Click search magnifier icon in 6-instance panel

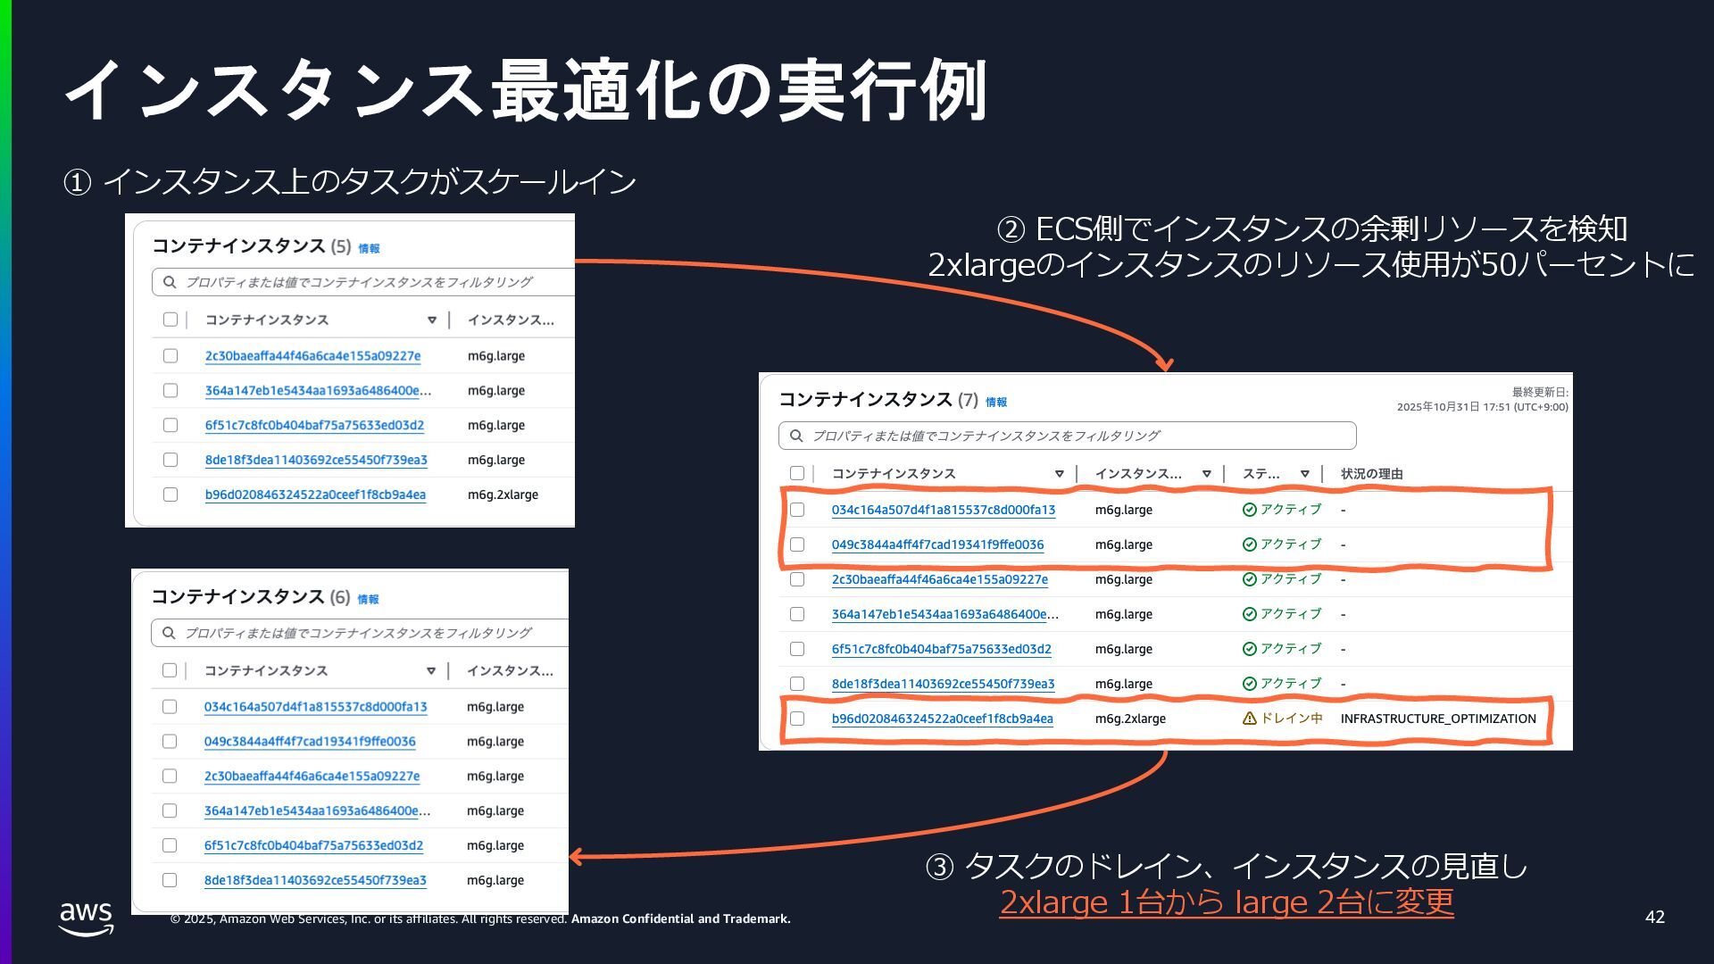pyautogui.click(x=169, y=633)
